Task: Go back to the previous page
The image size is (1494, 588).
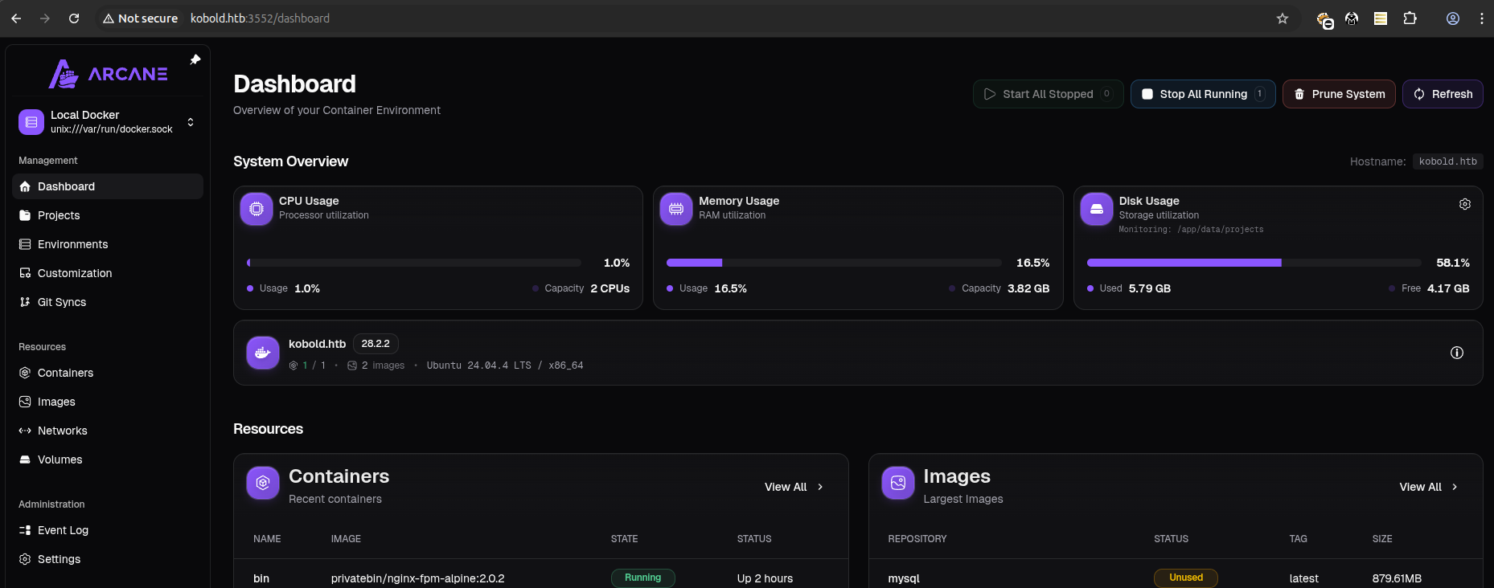Action: pyautogui.click(x=16, y=18)
